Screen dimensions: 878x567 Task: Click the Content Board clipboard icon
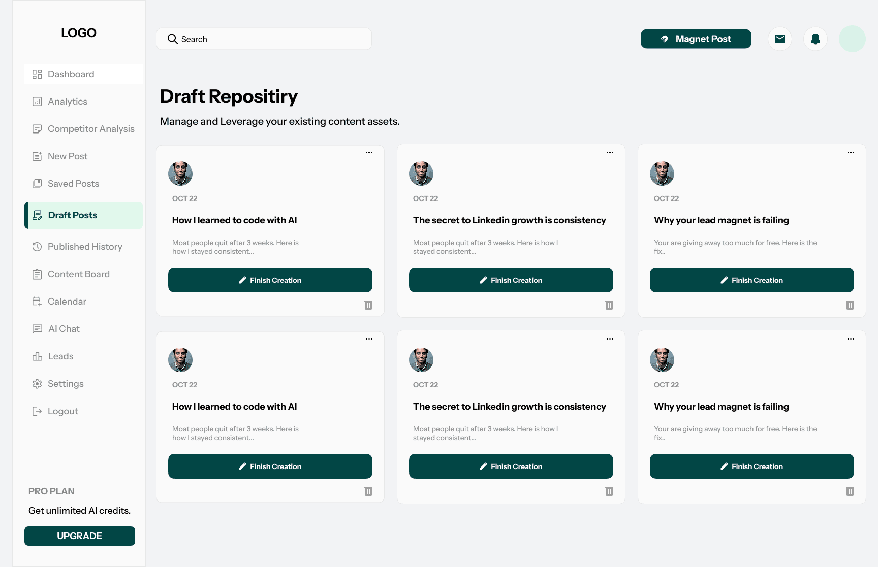pos(37,274)
